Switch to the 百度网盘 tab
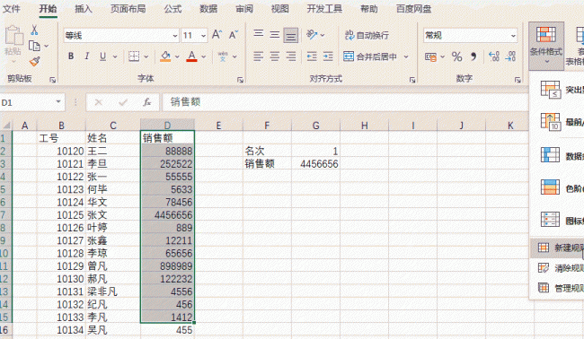This screenshot has height=339, width=584. [414, 9]
